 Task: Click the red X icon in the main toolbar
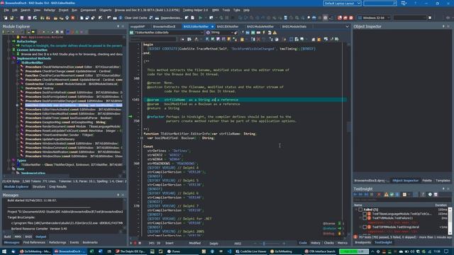pos(72,18)
